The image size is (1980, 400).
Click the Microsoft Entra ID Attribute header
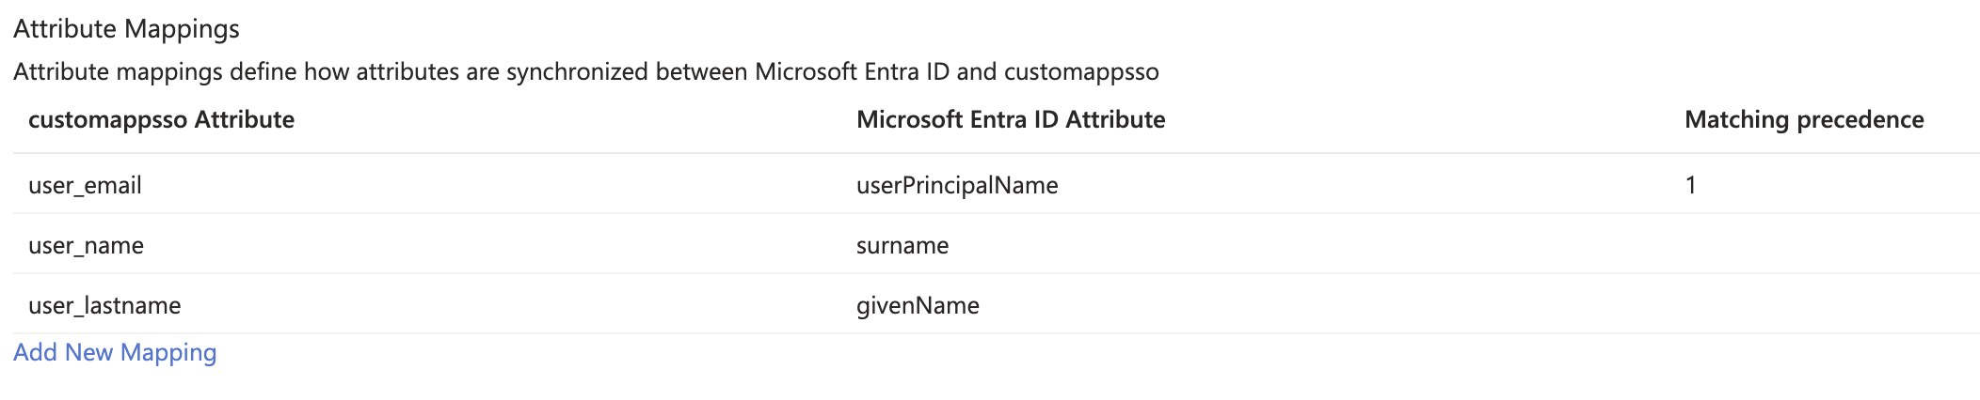[1011, 119]
